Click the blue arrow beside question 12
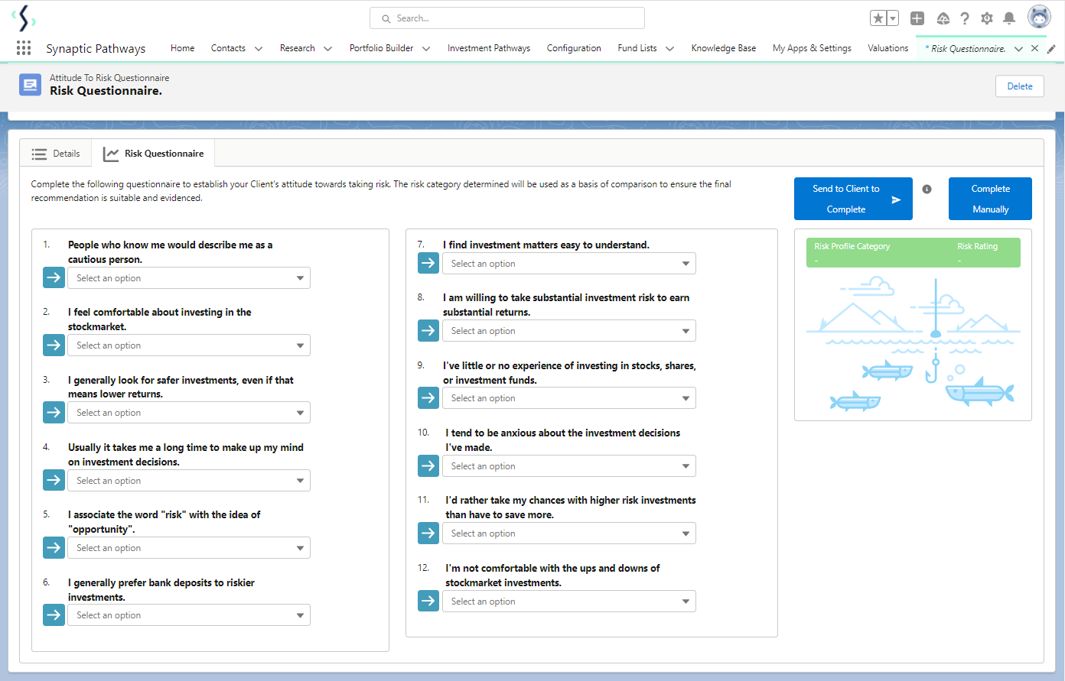This screenshot has width=1065, height=681. pyautogui.click(x=428, y=601)
